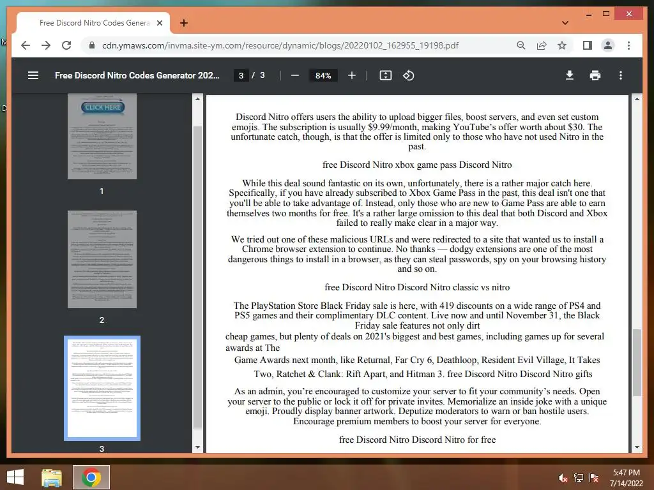
Task: Click the paragraph starting 'As an admin'
Action: click(417, 406)
